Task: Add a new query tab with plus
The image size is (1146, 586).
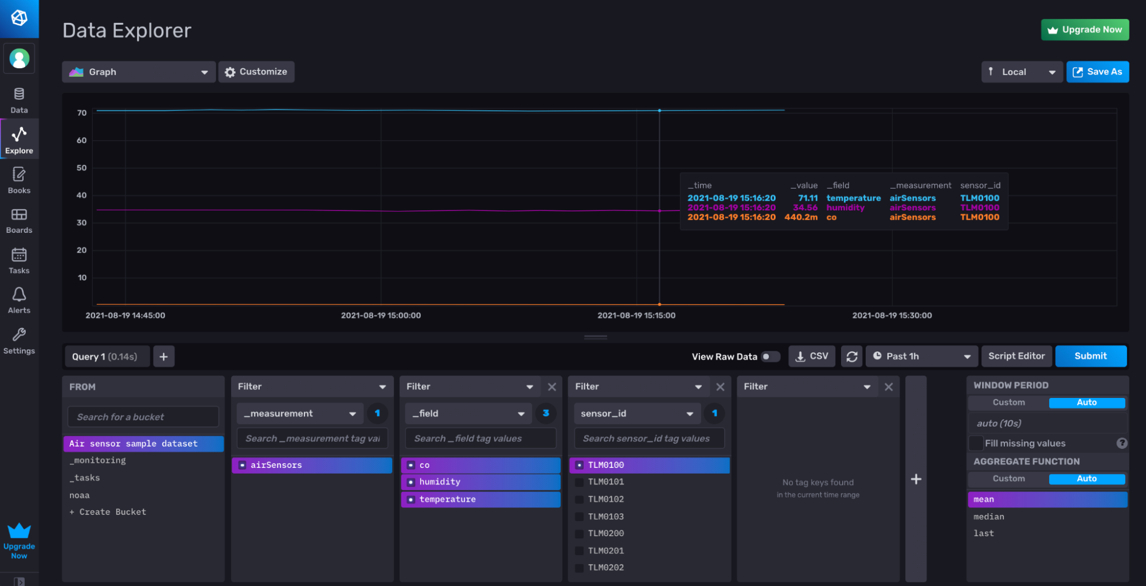Action: pos(164,356)
